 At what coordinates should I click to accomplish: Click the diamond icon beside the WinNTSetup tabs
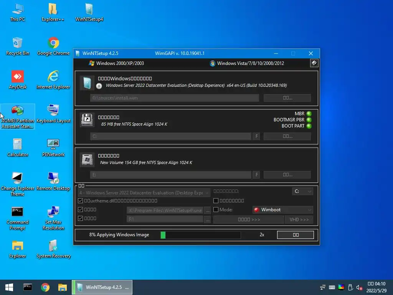click(314, 63)
